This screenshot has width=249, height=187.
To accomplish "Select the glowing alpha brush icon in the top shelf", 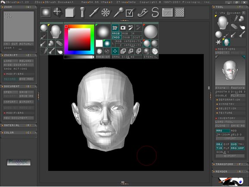I will pyautogui.click(x=46, y=12).
